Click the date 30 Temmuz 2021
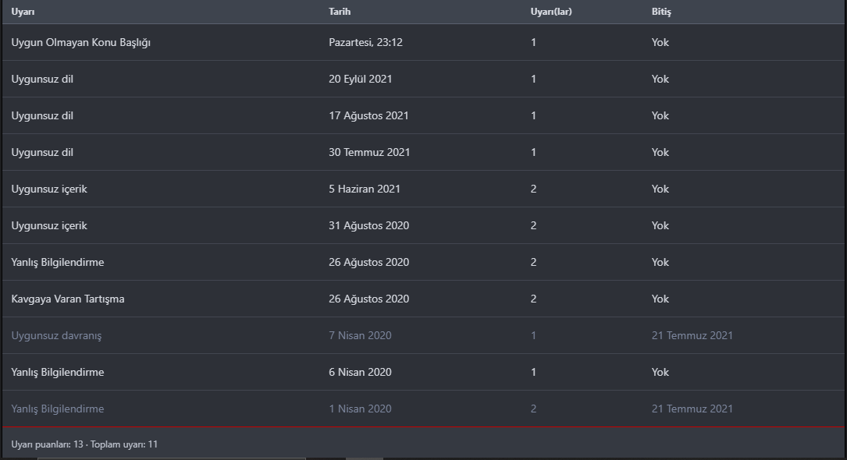 (x=369, y=153)
